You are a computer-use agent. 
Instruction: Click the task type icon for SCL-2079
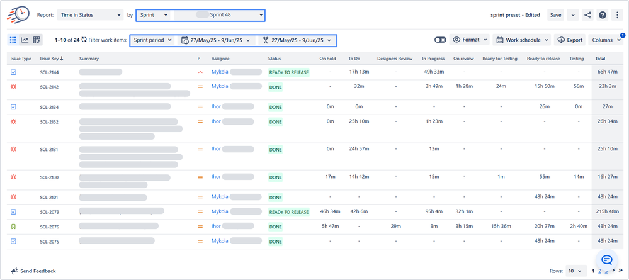click(x=13, y=211)
